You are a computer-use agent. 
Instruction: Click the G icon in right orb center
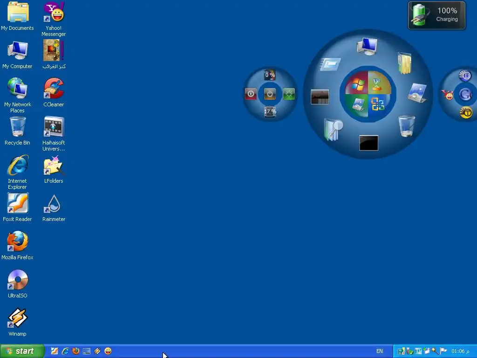click(x=465, y=94)
